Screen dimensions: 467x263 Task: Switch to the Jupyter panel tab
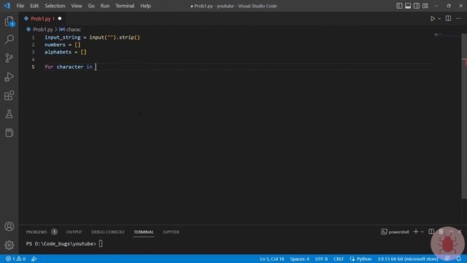[171, 232]
